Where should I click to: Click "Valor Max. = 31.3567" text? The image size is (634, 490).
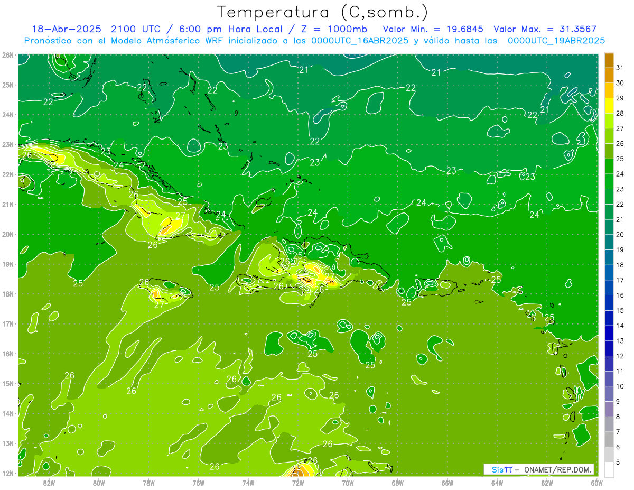(546, 29)
